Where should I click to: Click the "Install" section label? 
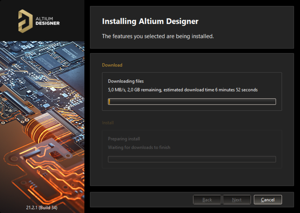[x=108, y=123]
